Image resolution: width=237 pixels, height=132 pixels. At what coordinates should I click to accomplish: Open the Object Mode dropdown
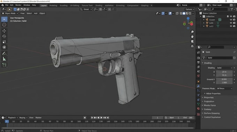(x=10, y=14)
